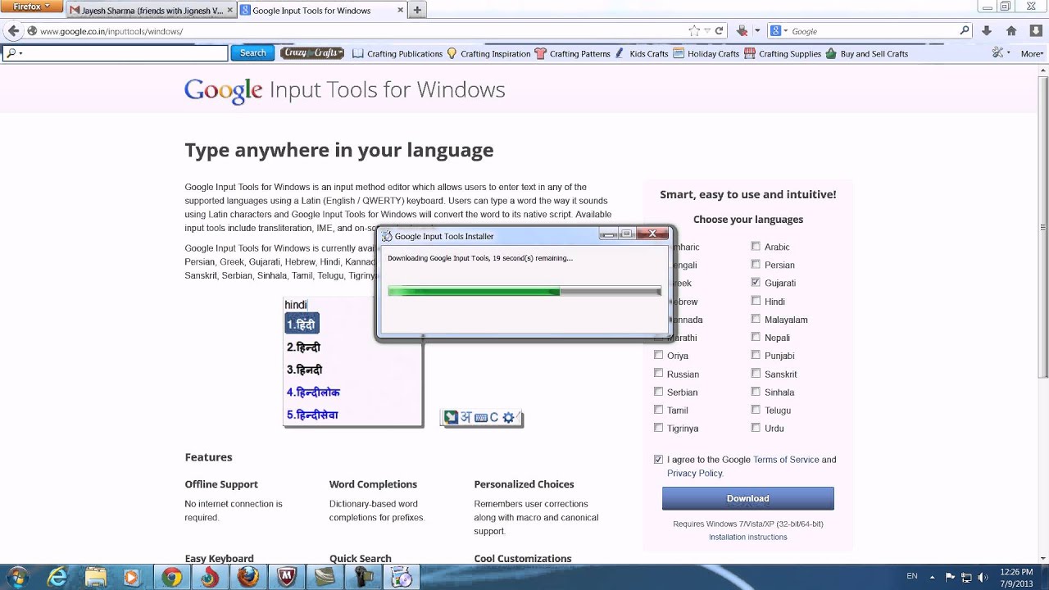Click the blue Download button
This screenshot has height=590, width=1049.
click(747, 498)
